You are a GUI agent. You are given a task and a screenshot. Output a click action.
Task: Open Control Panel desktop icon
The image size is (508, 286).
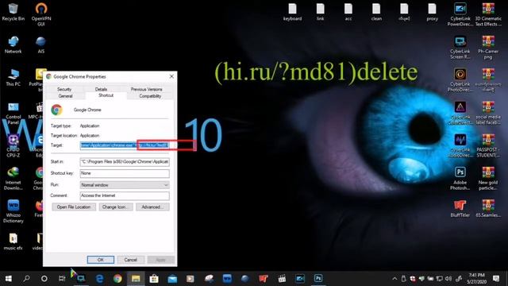coord(13,114)
